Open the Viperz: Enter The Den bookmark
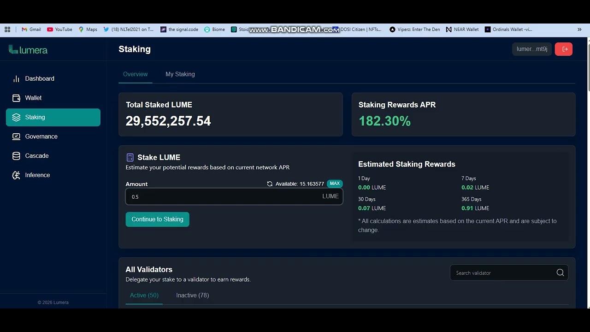The width and height of the screenshot is (590, 332). 414,29
